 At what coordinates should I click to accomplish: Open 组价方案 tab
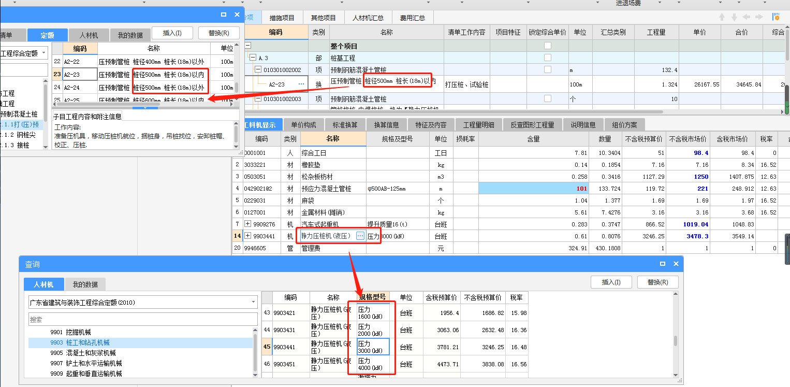click(x=625, y=125)
